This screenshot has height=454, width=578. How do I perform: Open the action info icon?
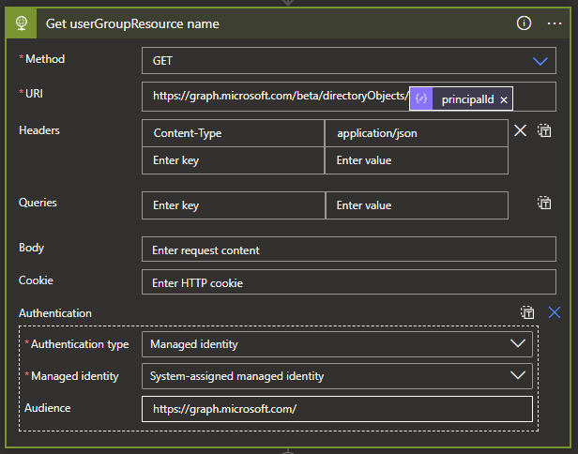pos(525,23)
